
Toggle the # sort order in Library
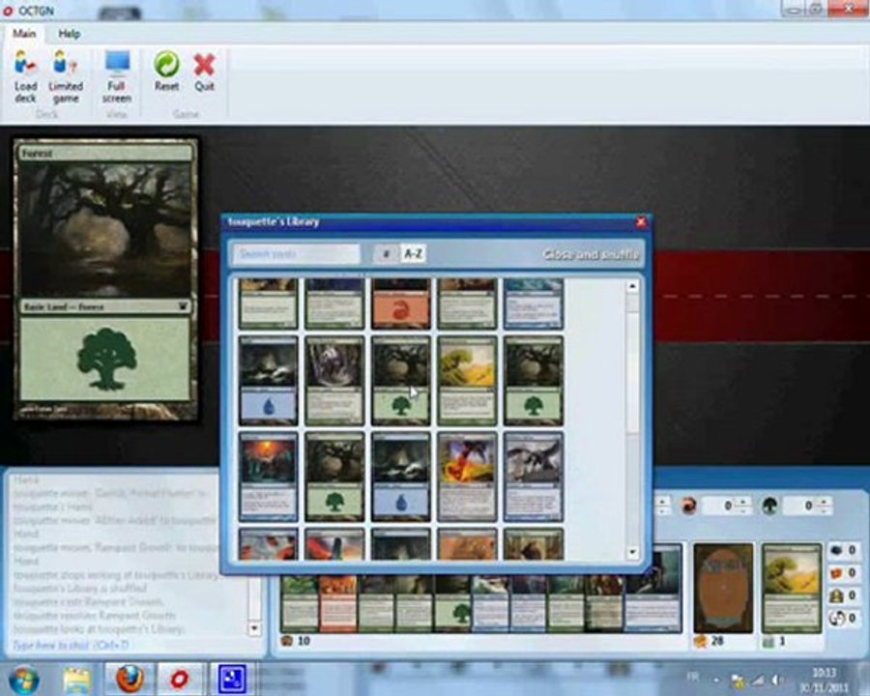point(386,254)
